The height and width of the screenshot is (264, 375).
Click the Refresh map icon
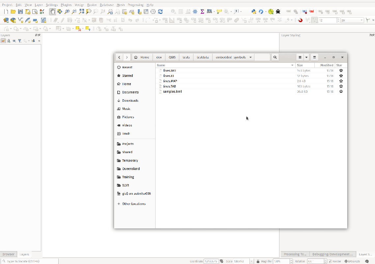point(160,12)
